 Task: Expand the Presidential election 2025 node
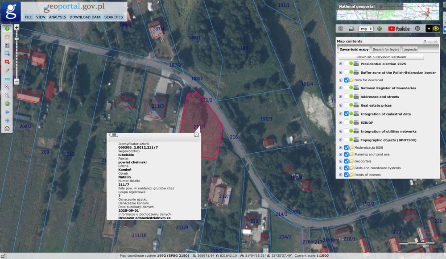(340, 64)
